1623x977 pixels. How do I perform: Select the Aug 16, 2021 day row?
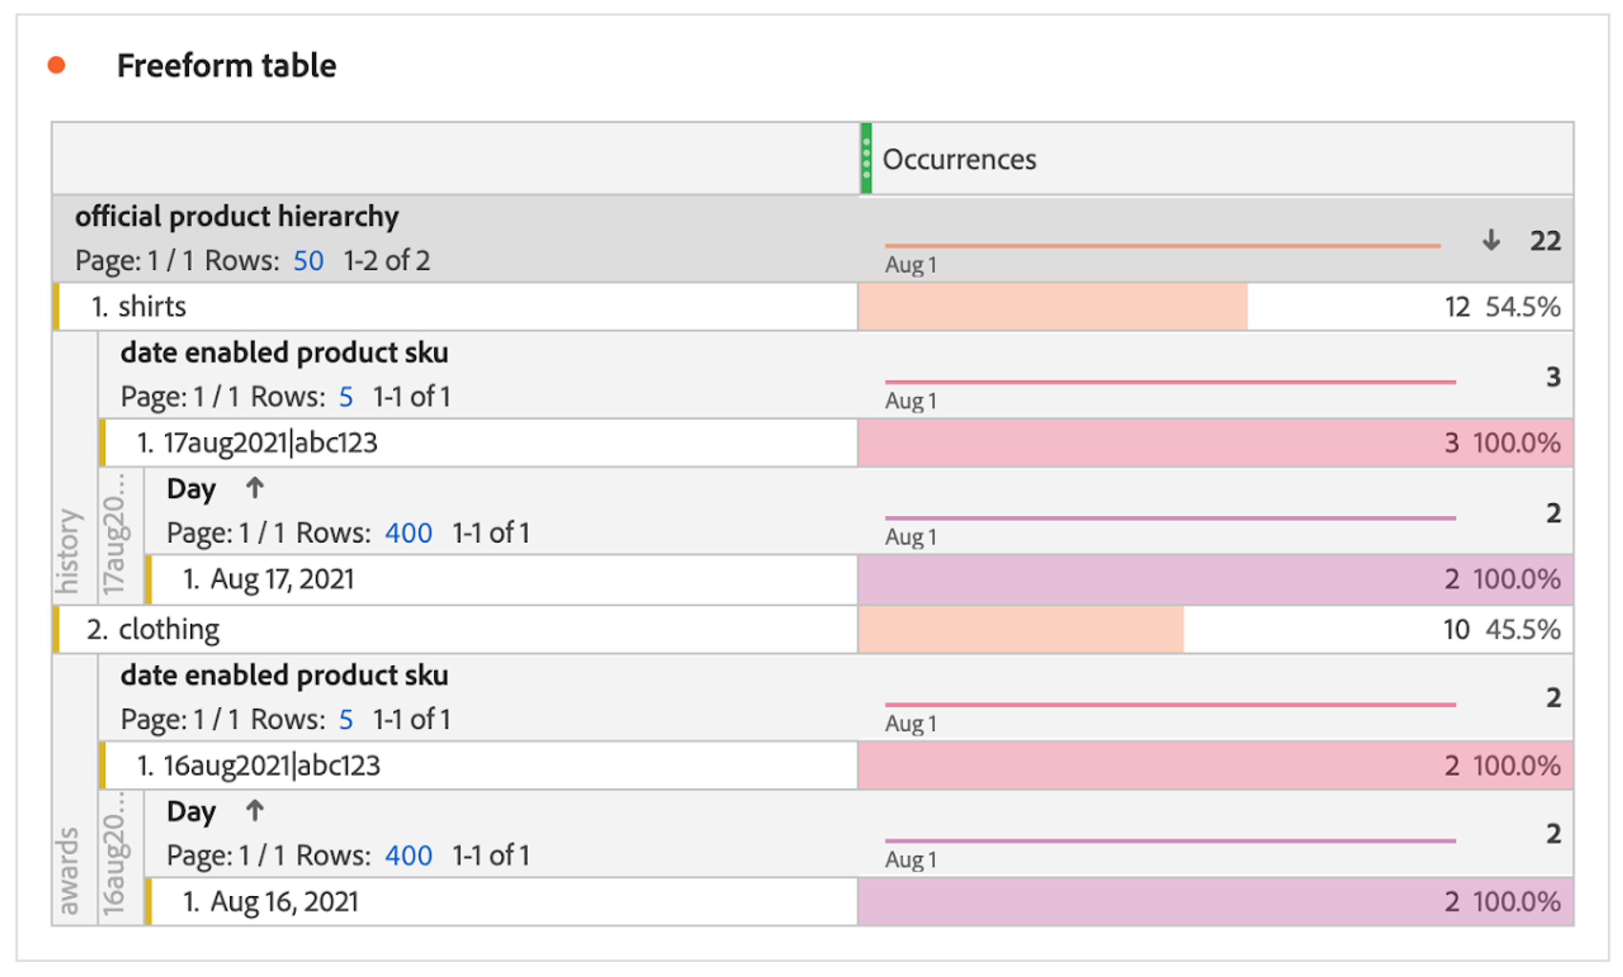[x=284, y=902]
